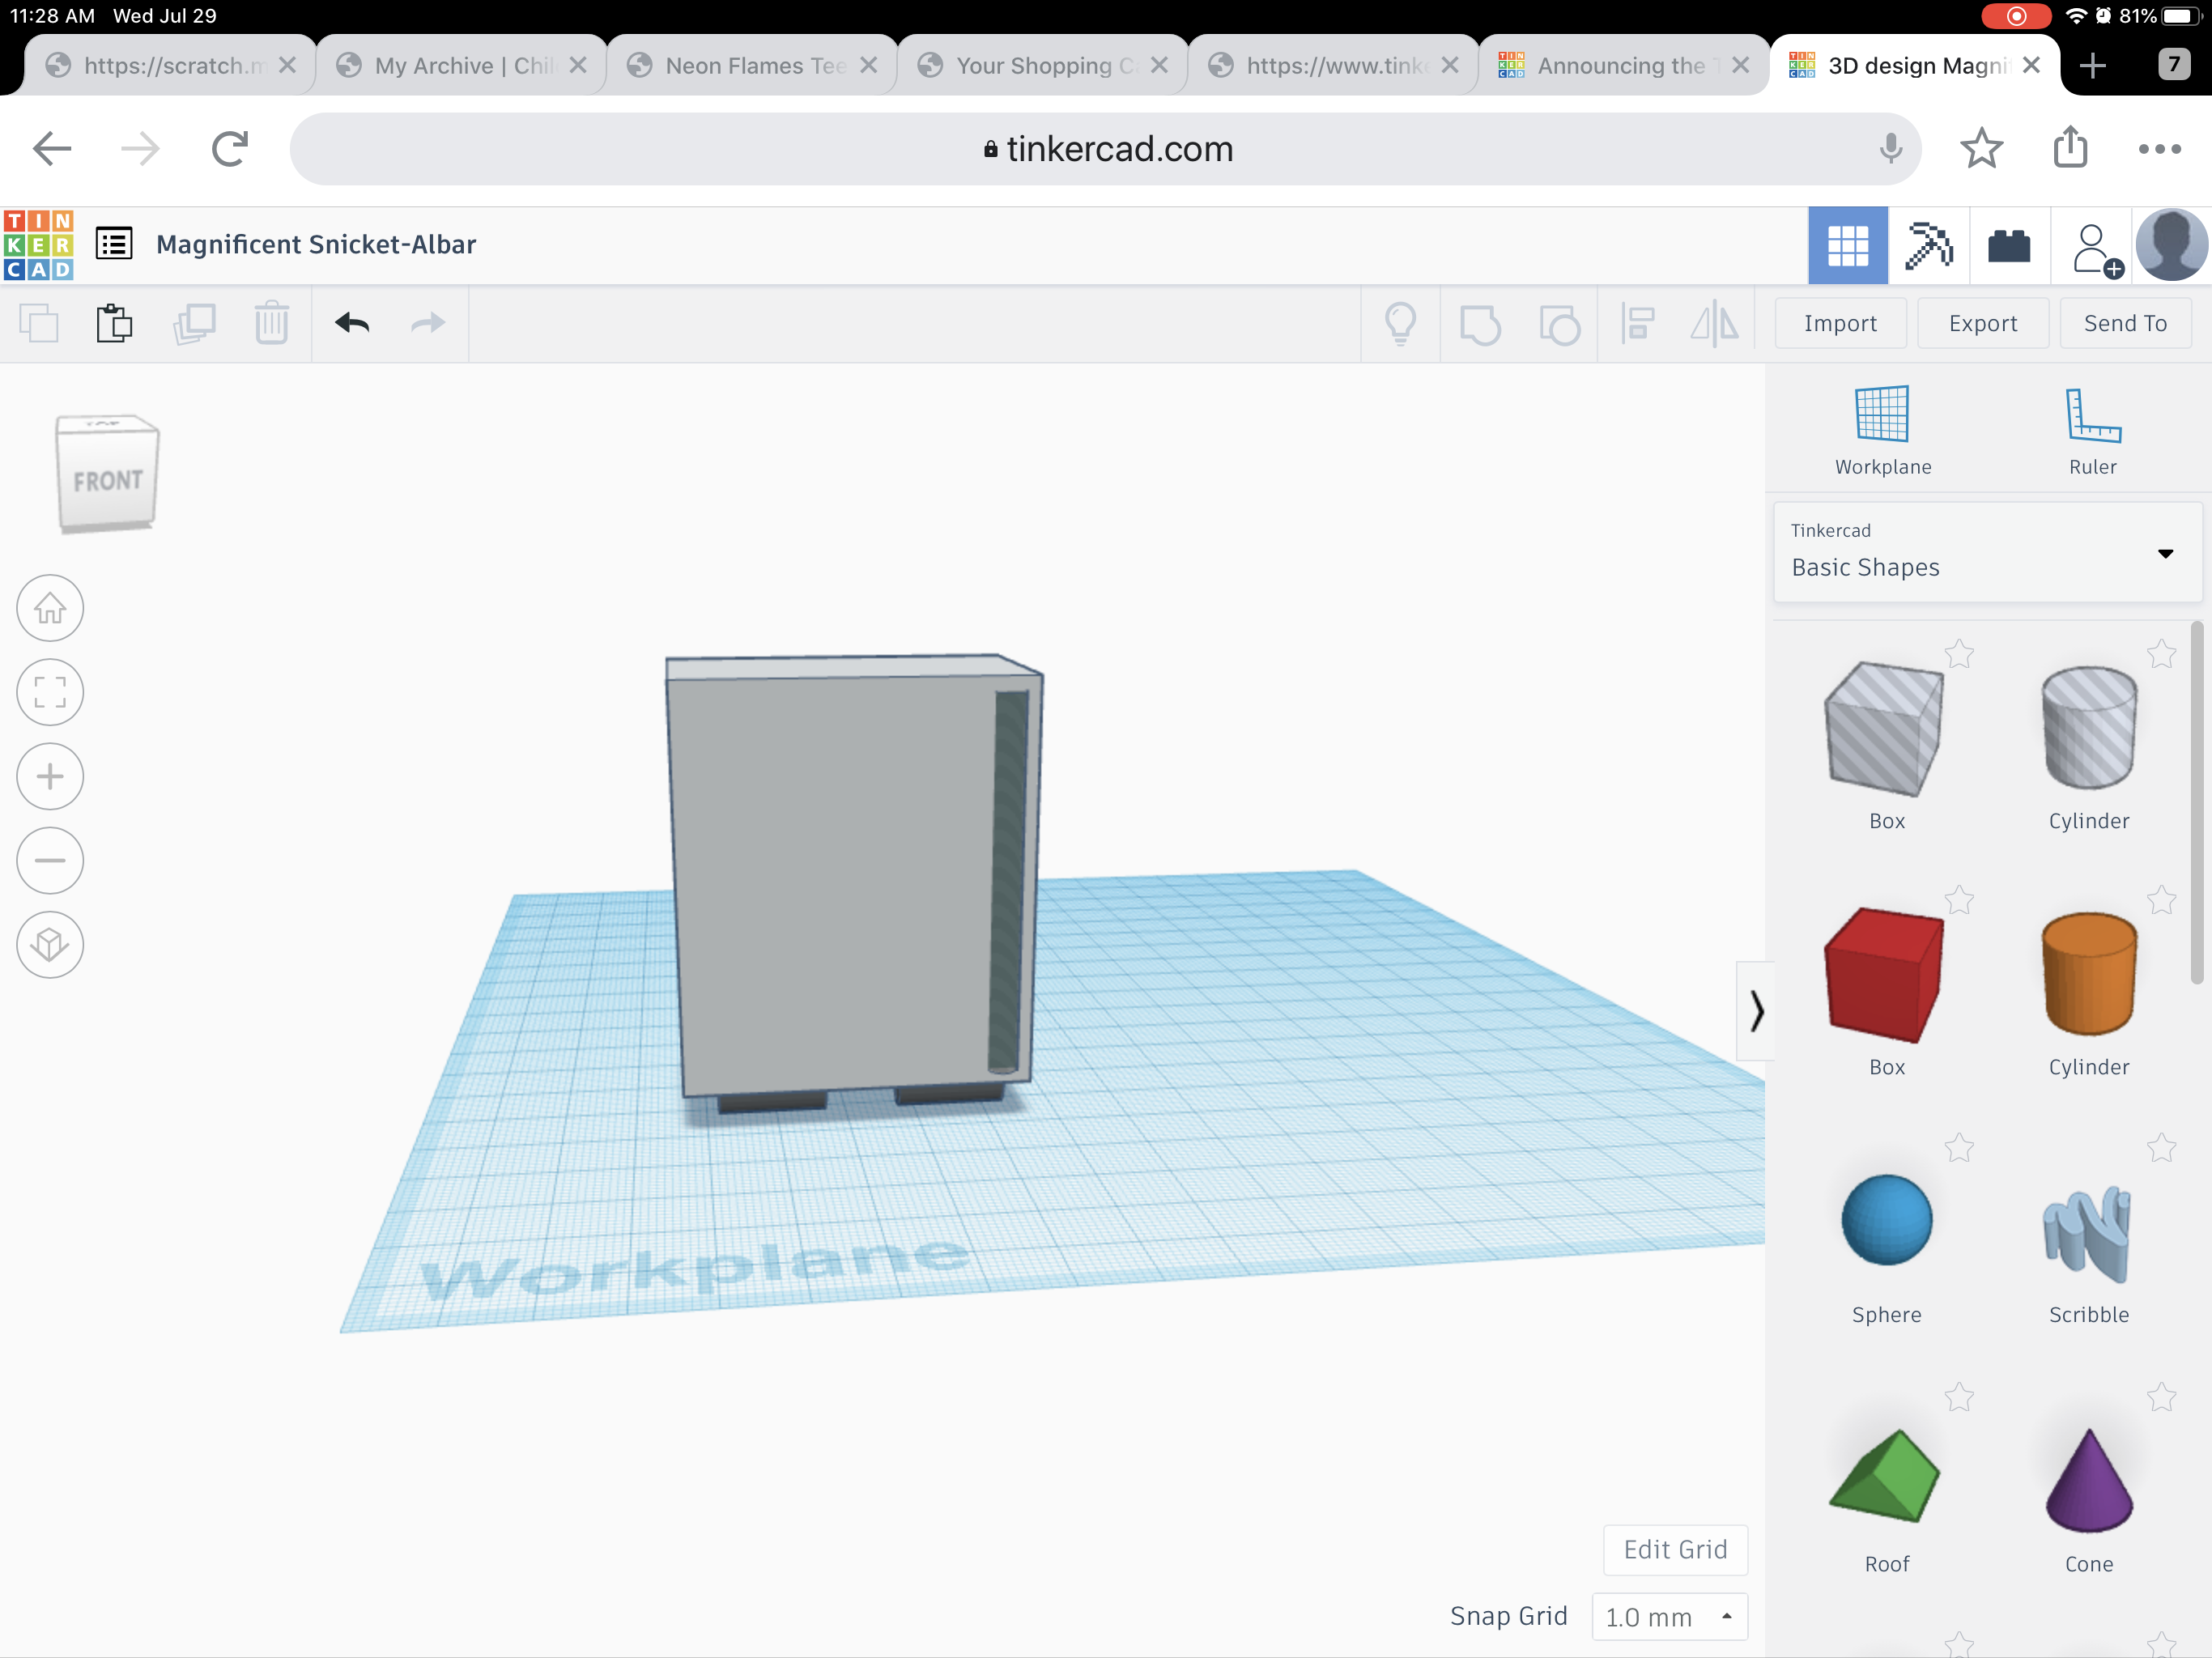
Task: Open a new browser tab
Action: pyautogui.click(x=2092, y=66)
